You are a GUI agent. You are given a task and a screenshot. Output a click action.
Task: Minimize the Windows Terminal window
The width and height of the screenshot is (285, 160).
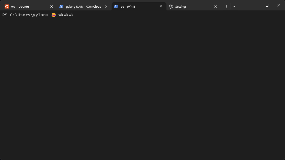[255, 5]
